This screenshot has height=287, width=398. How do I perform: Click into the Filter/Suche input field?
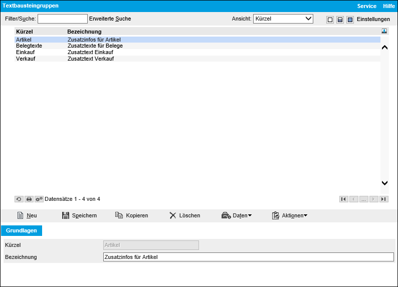(62, 19)
